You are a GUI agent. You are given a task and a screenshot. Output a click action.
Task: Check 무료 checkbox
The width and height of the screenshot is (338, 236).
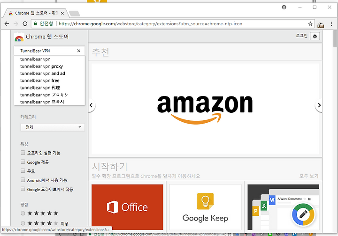point(23,170)
